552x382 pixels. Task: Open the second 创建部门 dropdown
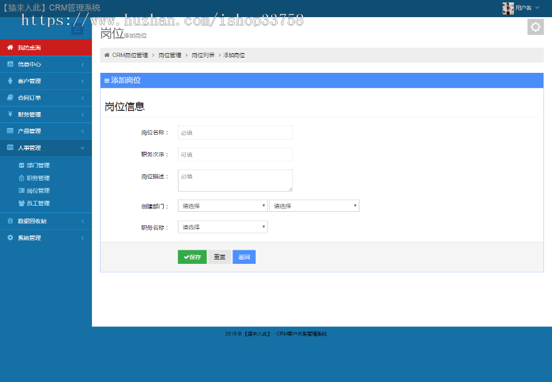314,205
